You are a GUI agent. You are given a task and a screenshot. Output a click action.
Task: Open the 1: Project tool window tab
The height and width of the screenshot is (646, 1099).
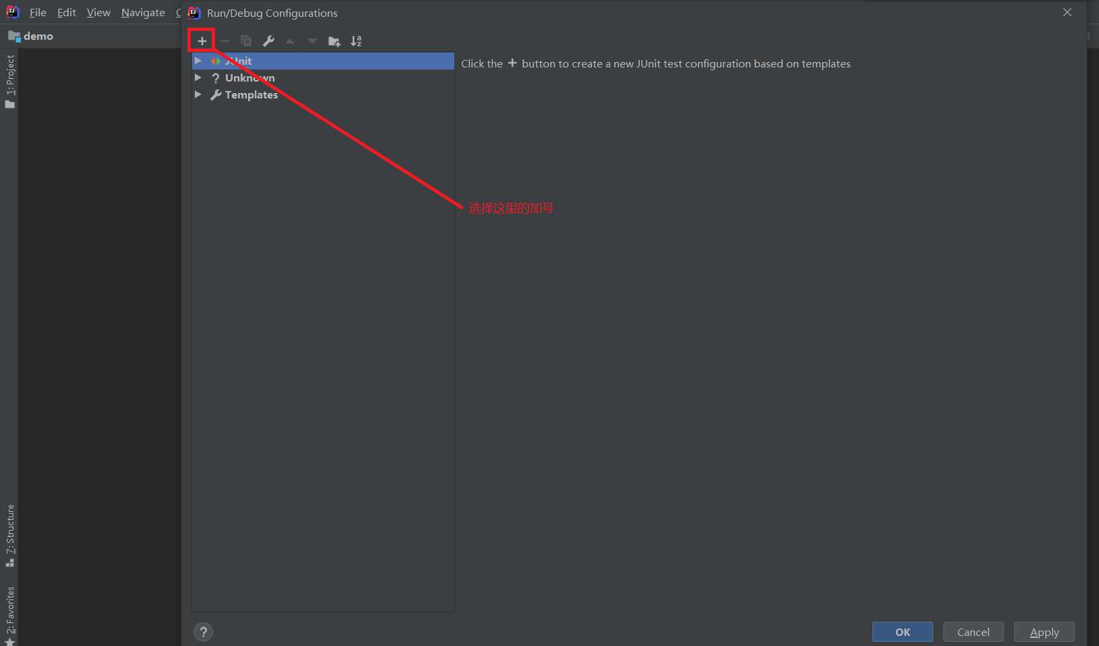[x=9, y=81]
